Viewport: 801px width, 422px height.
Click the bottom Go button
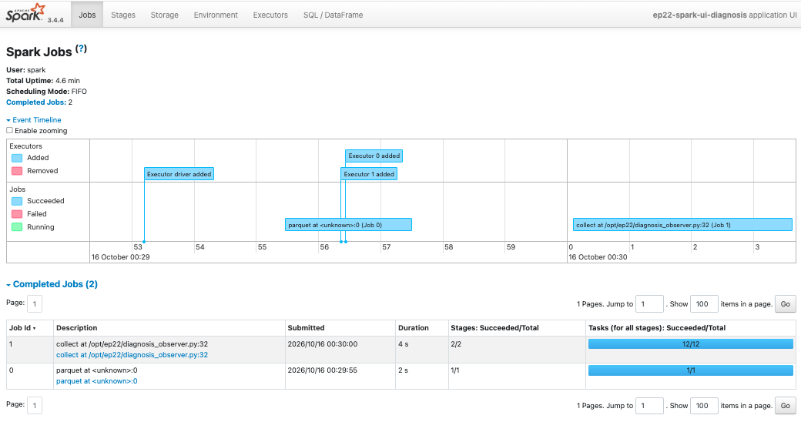pos(785,406)
